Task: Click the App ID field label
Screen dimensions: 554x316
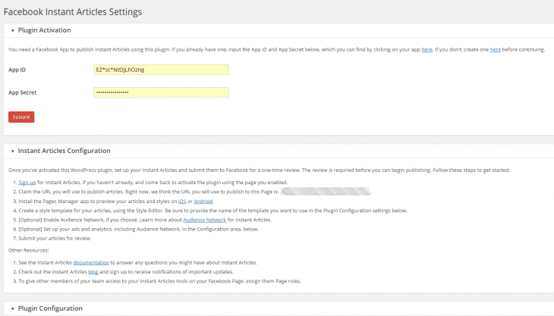Action: [x=17, y=70]
